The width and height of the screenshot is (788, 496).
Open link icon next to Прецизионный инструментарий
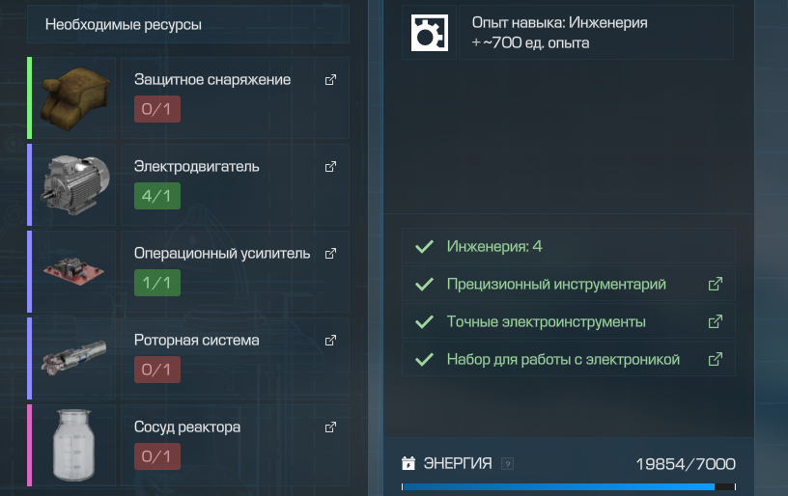pos(716,284)
